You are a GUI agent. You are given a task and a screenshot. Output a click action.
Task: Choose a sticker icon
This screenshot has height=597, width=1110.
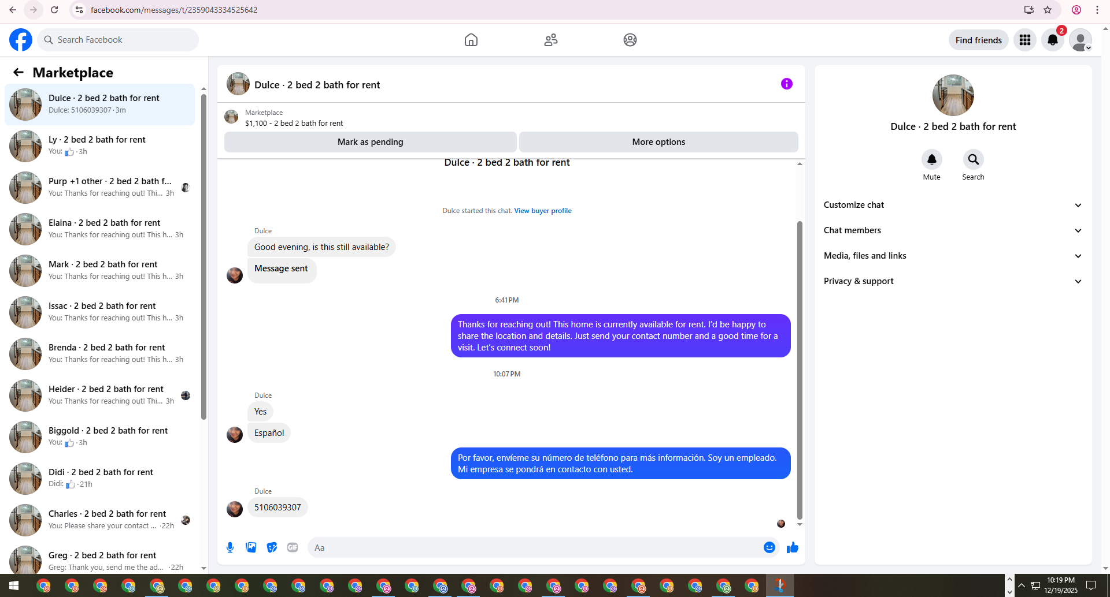272,547
